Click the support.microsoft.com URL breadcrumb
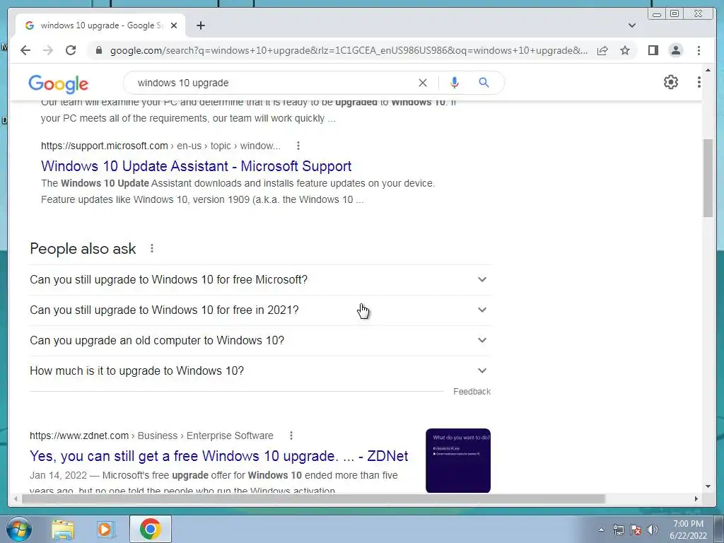The width and height of the screenshot is (724, 543). [x=160, y=146]
